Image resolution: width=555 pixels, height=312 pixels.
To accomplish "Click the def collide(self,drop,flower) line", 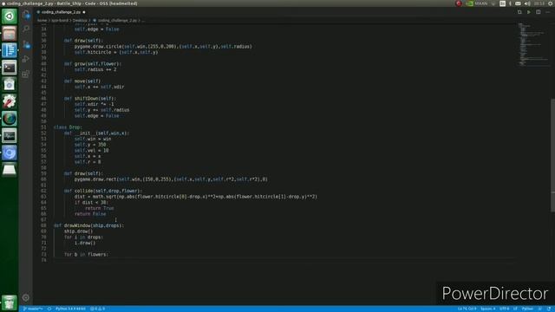I will 102,191.
